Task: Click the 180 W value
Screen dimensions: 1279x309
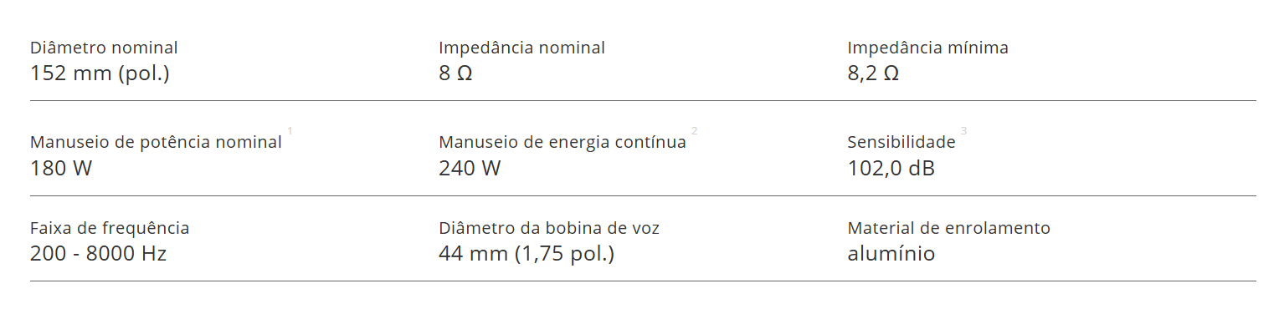Action: (61, 168)
